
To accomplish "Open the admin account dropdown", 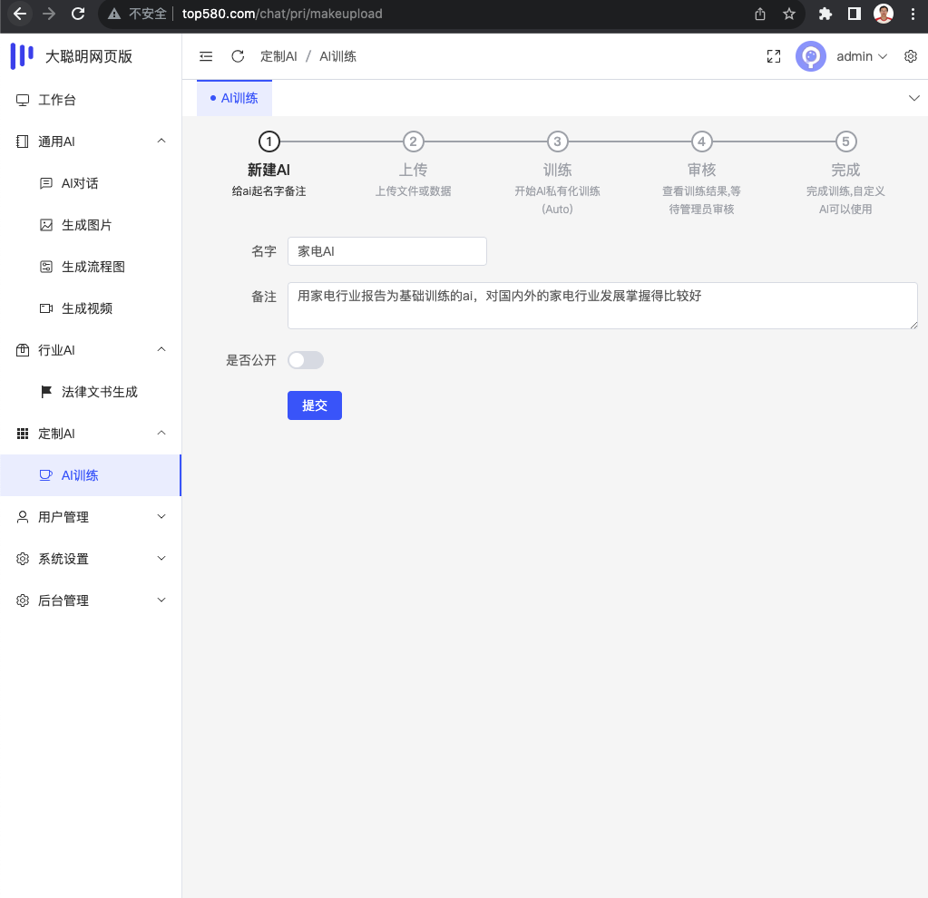I will 860,55.
